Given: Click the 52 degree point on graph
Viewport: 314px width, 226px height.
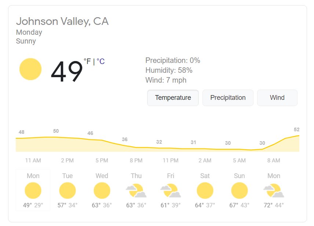Looking at the screenshot, I should click(297, 129).
